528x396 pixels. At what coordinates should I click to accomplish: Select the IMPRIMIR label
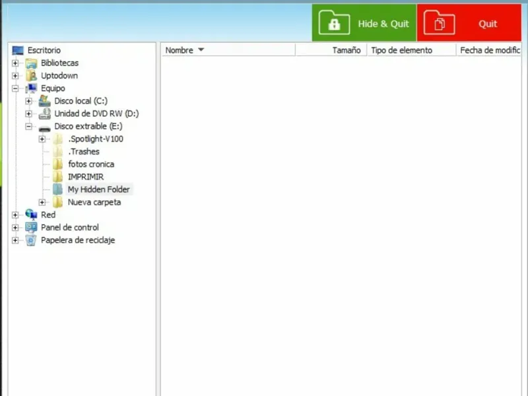[x=86, y=177]
